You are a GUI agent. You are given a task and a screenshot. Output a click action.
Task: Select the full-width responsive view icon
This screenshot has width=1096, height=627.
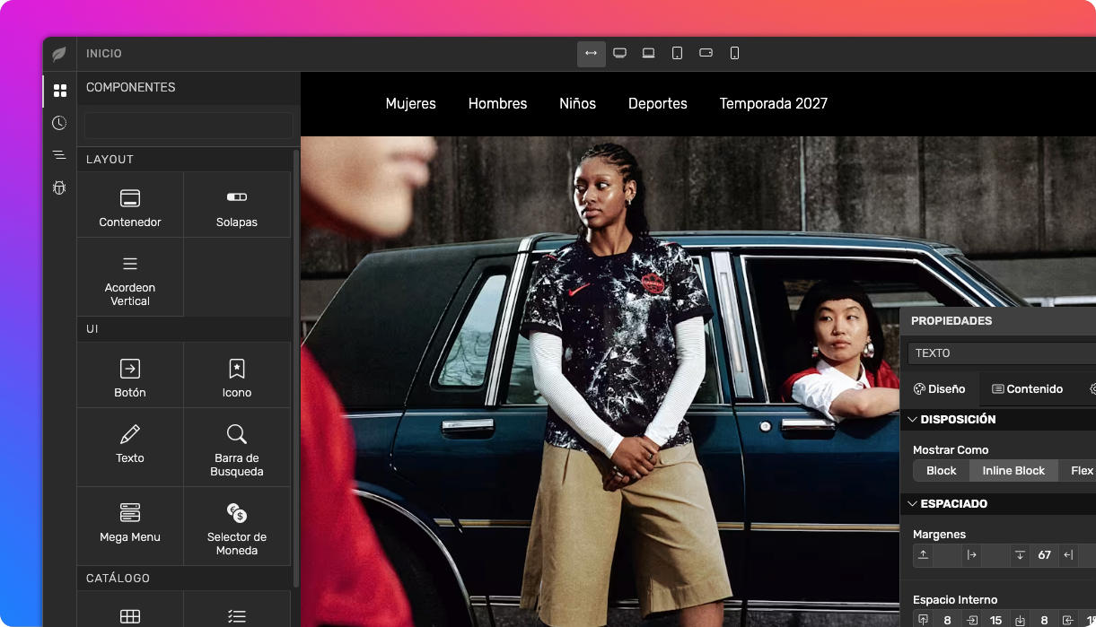pos(591,54)
